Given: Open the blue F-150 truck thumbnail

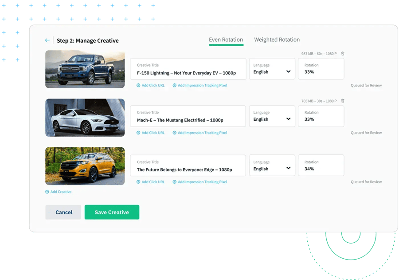Looking at the screenshot, I should coord(85,69).
